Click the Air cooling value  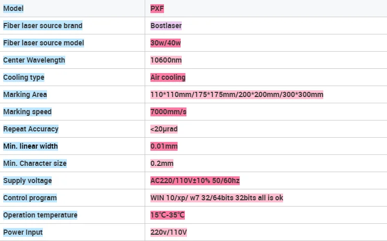168,77
